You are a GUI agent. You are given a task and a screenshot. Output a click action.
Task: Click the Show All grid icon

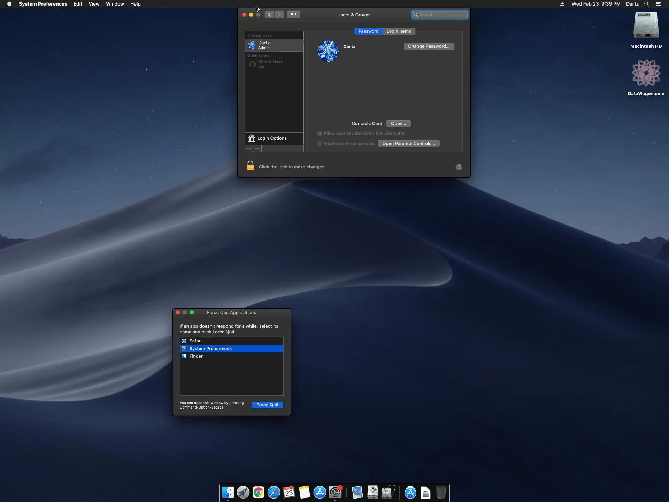click(x=293, y=15)
